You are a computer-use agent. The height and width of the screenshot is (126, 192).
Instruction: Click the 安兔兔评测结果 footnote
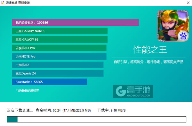pyautogui.click(x=27, y=90)
